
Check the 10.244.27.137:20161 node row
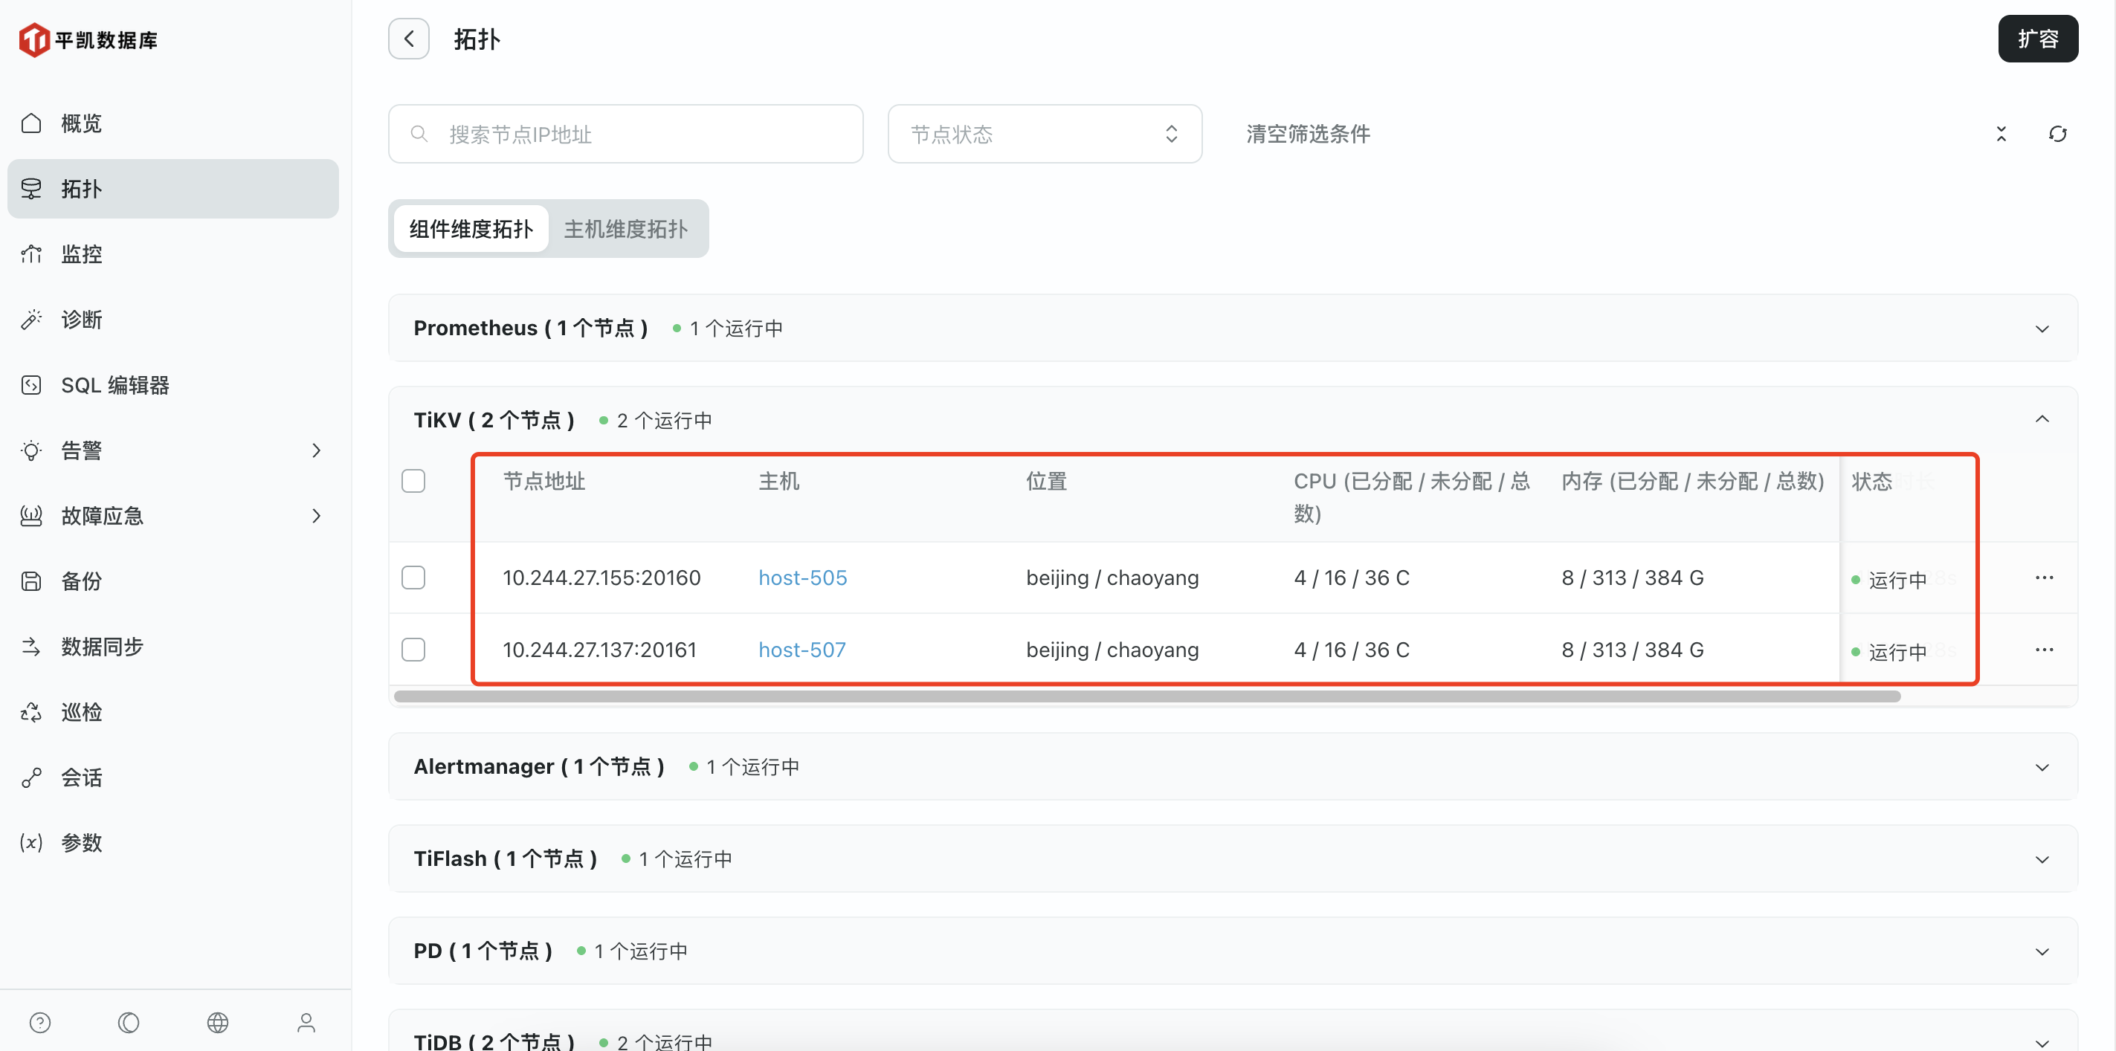[413, 650]
